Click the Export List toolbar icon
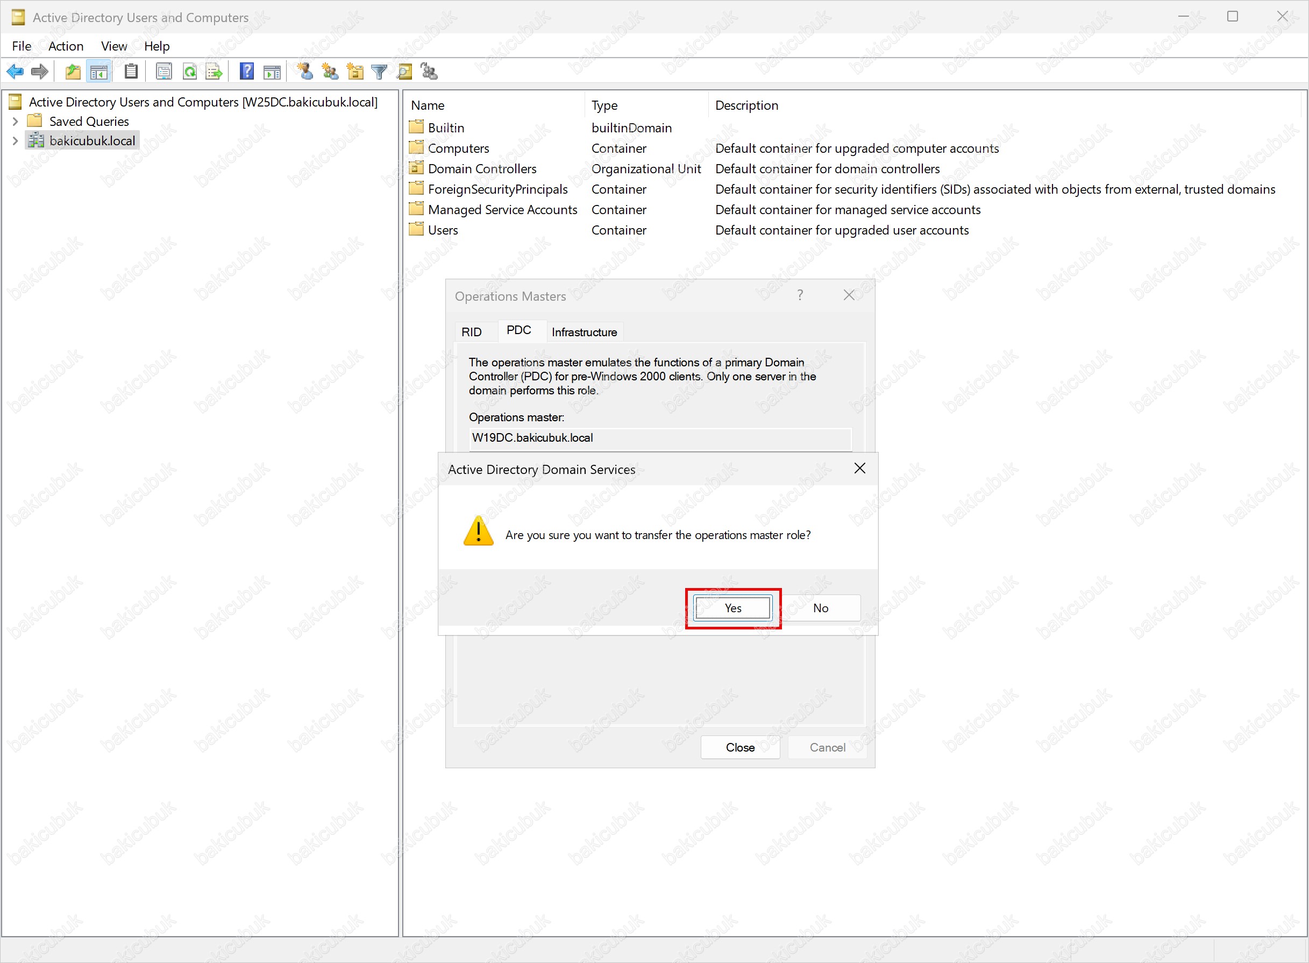The image size is (1309, 963). (215, 72)
